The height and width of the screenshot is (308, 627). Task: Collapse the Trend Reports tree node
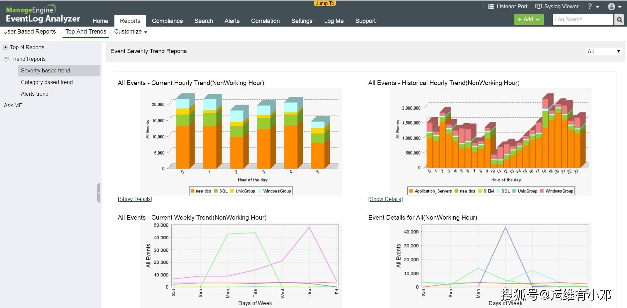tap(6, 59)
